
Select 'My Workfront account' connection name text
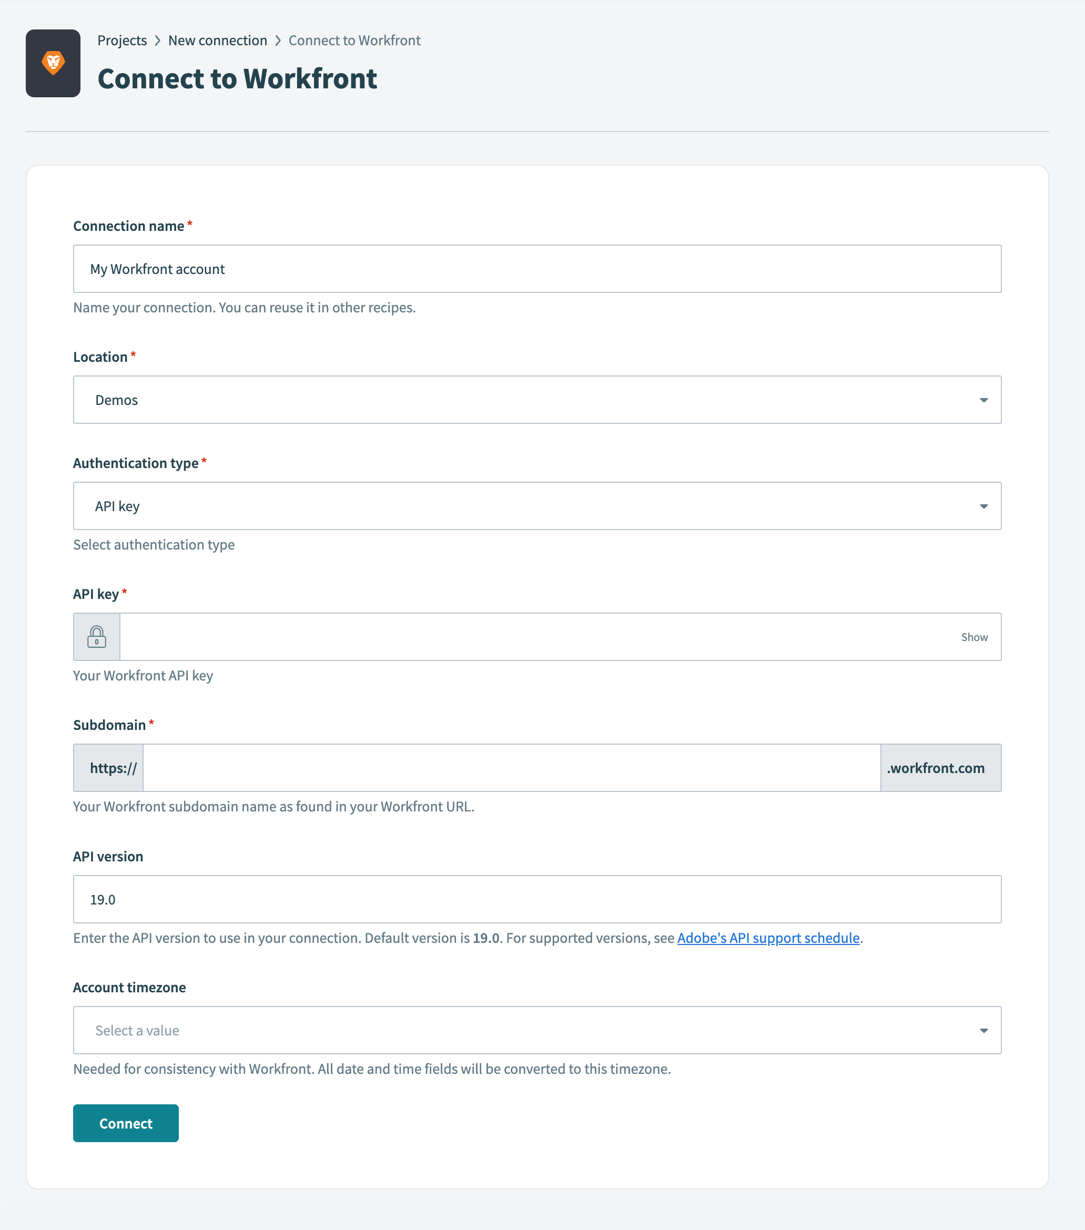pos(158,268)
